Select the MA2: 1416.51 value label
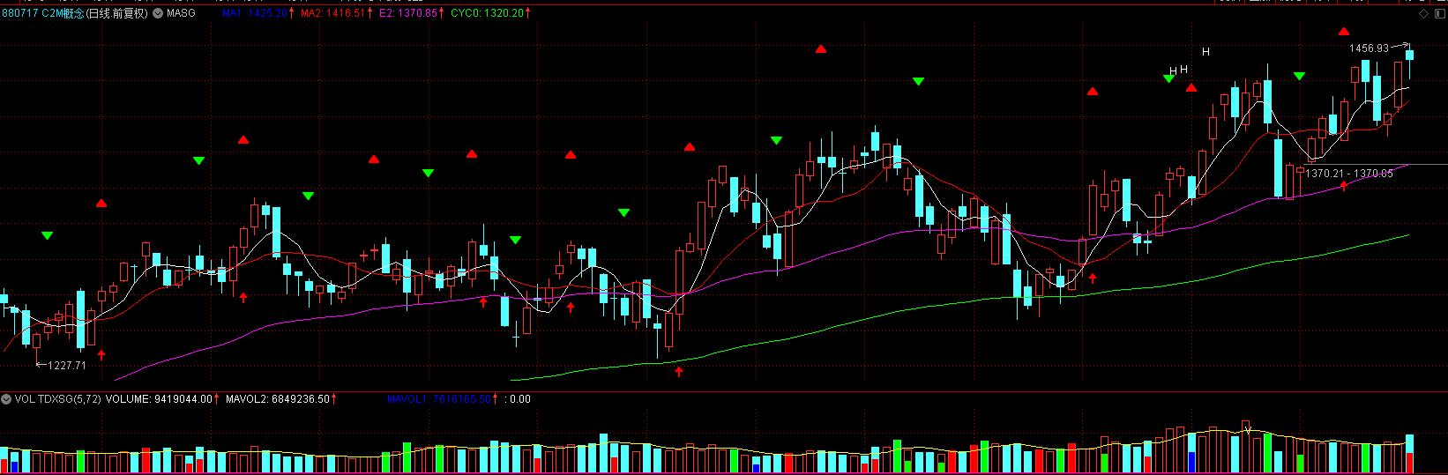The image size is (1448, 475). tap(333, 14)
